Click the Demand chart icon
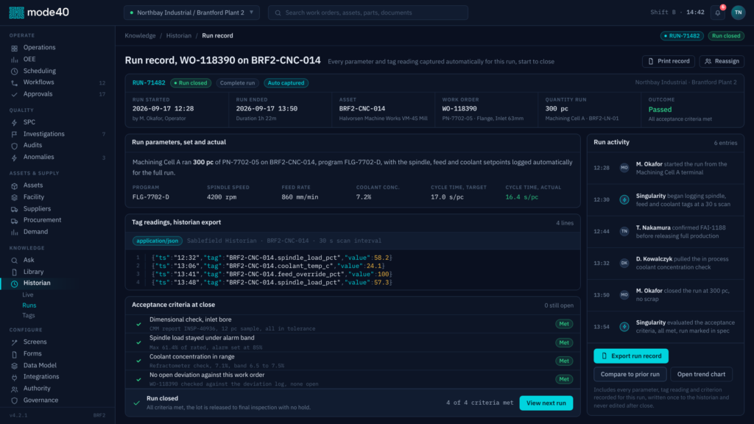The height and width of the screenshot is (424, 754). [15, 232]
